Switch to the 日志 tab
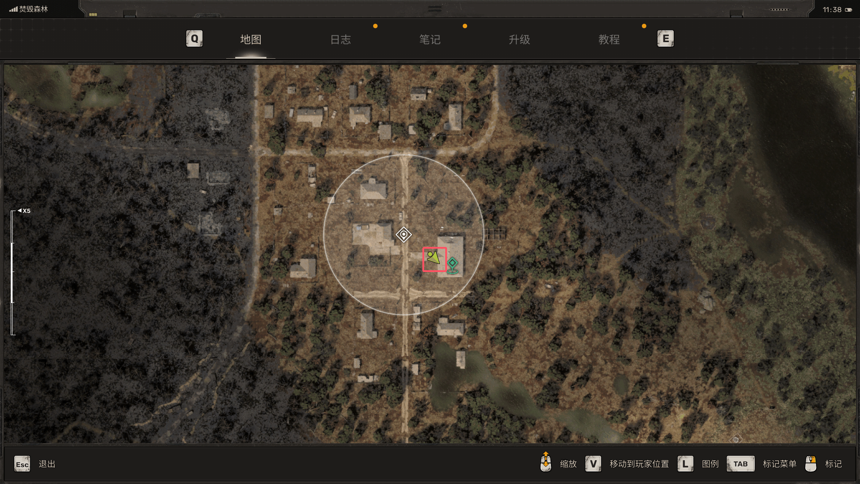The width and height of the screenshot is (860, 484). click(341, 39)
